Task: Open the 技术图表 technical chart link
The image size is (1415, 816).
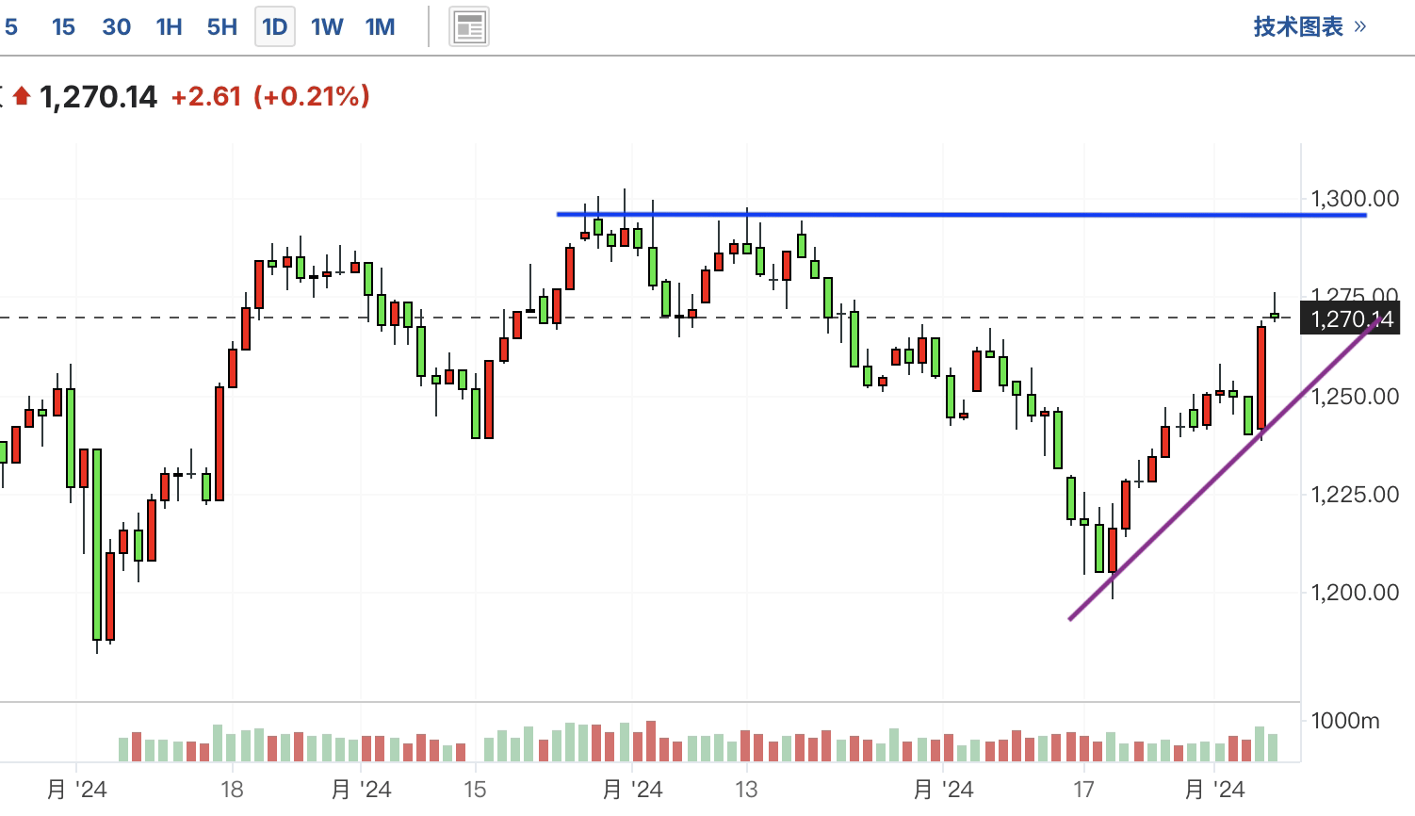Action: point(1309,26)
